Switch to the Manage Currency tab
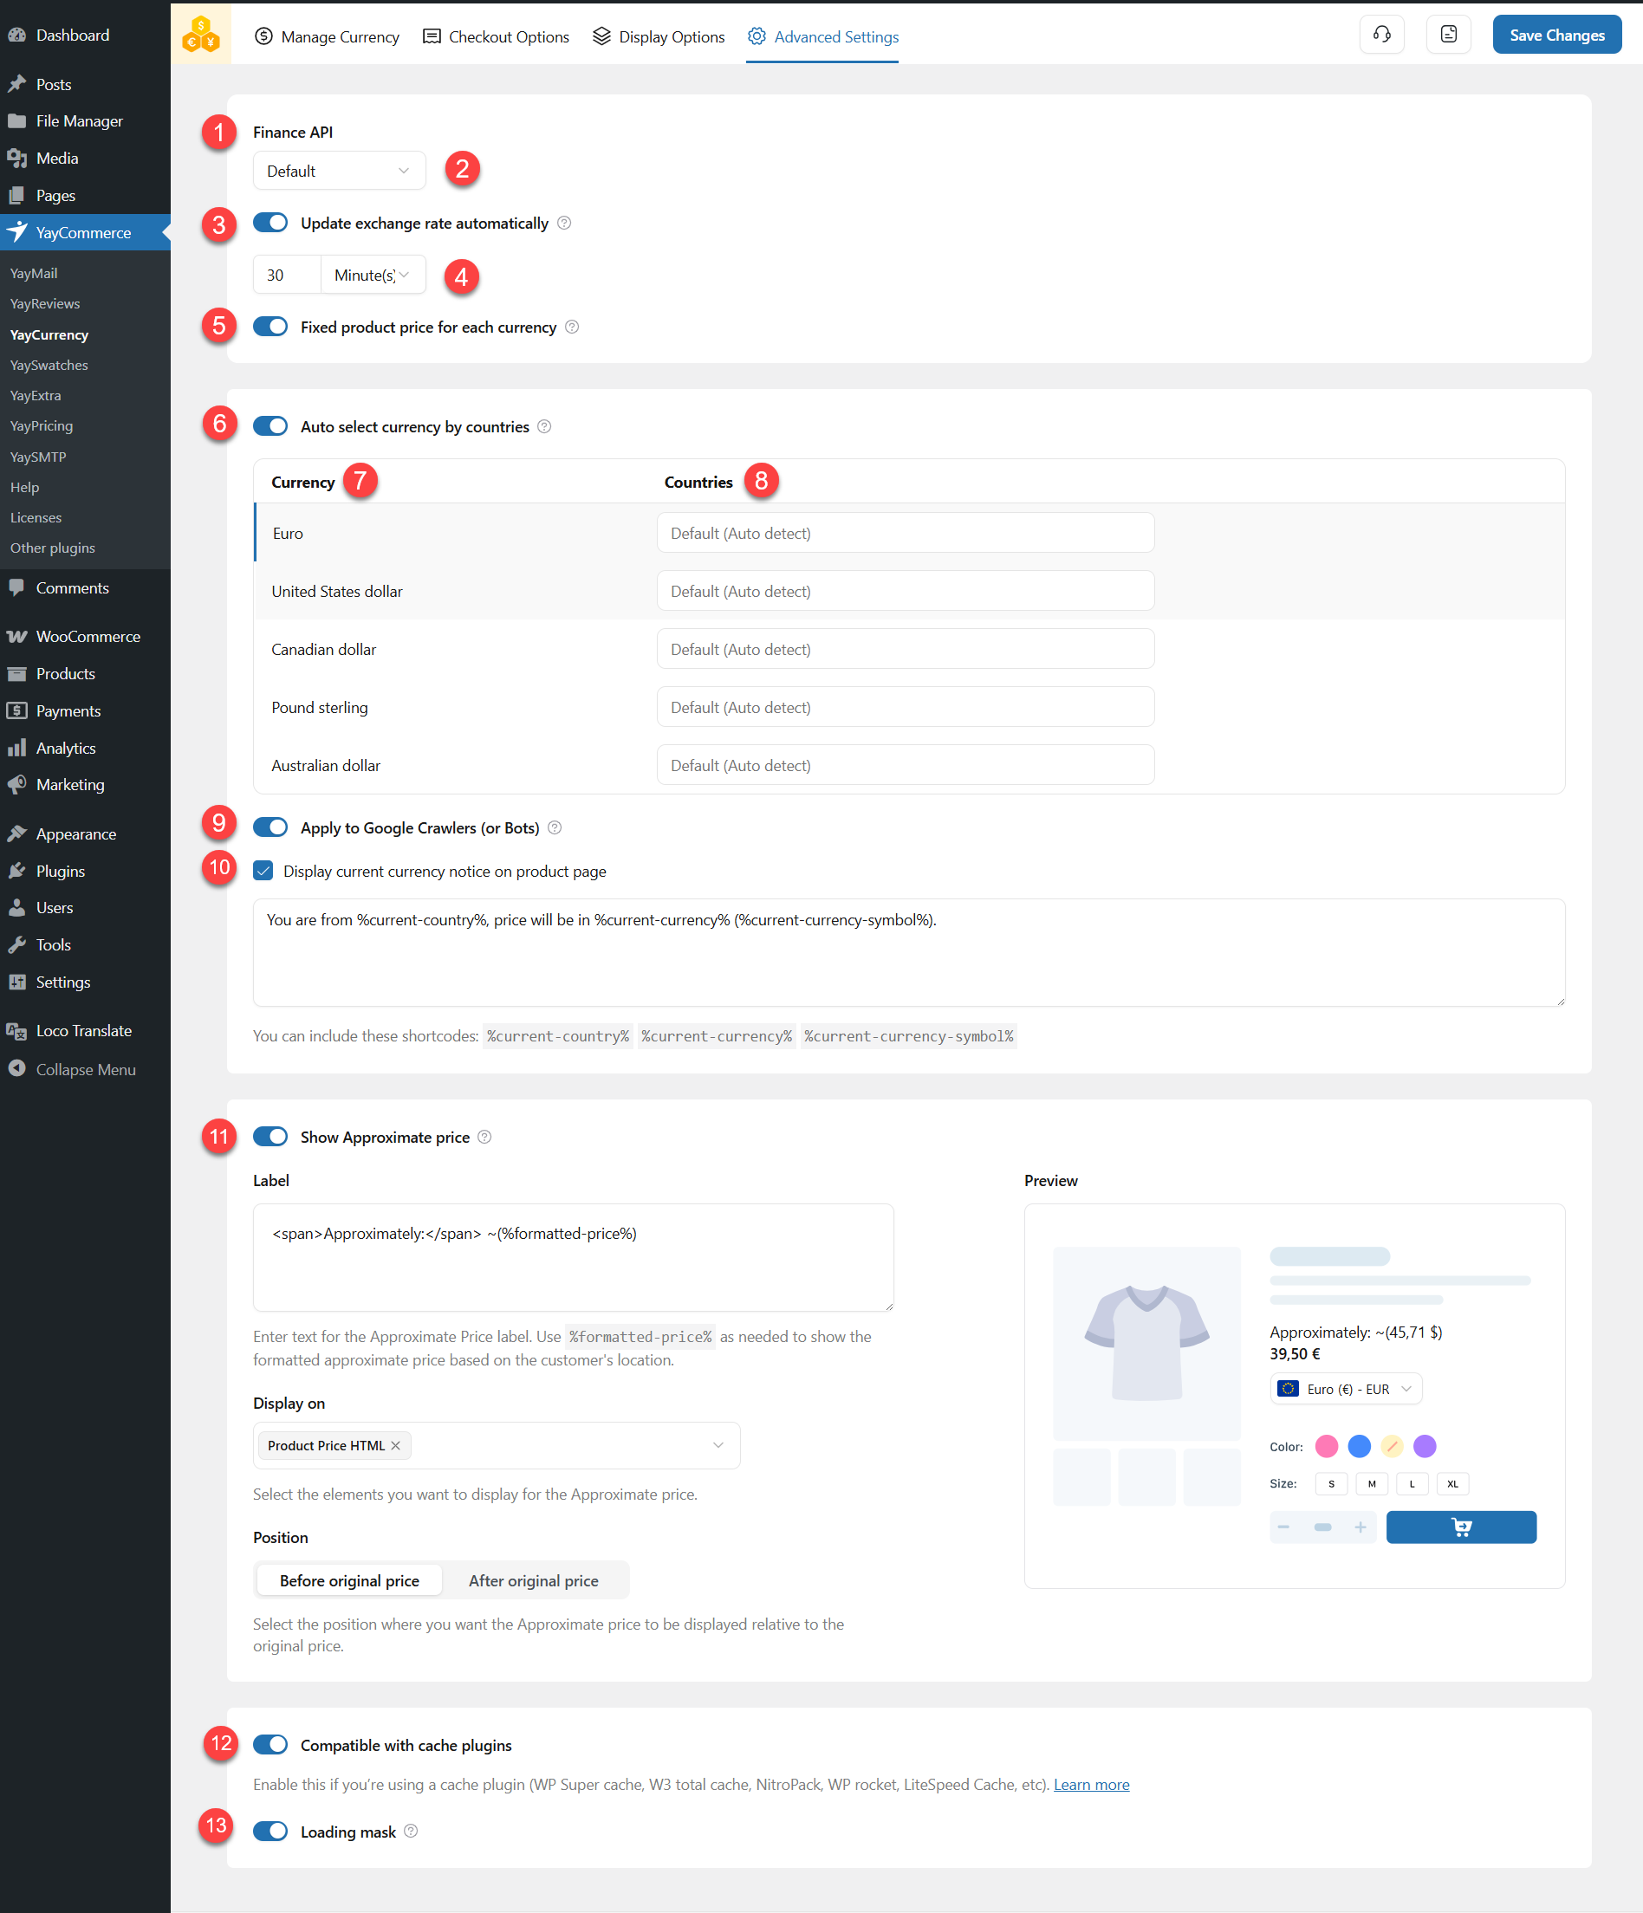This screenshot has width=1643, height=1913. coord(327,37)
